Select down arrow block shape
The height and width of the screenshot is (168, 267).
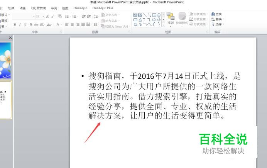click(159, 20)
